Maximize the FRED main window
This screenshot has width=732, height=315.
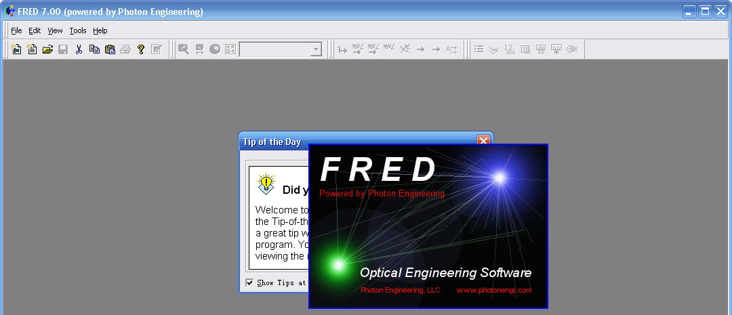point(705,12)
